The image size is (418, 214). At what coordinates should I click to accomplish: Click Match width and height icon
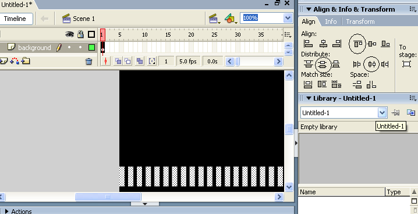pos(336,85)
